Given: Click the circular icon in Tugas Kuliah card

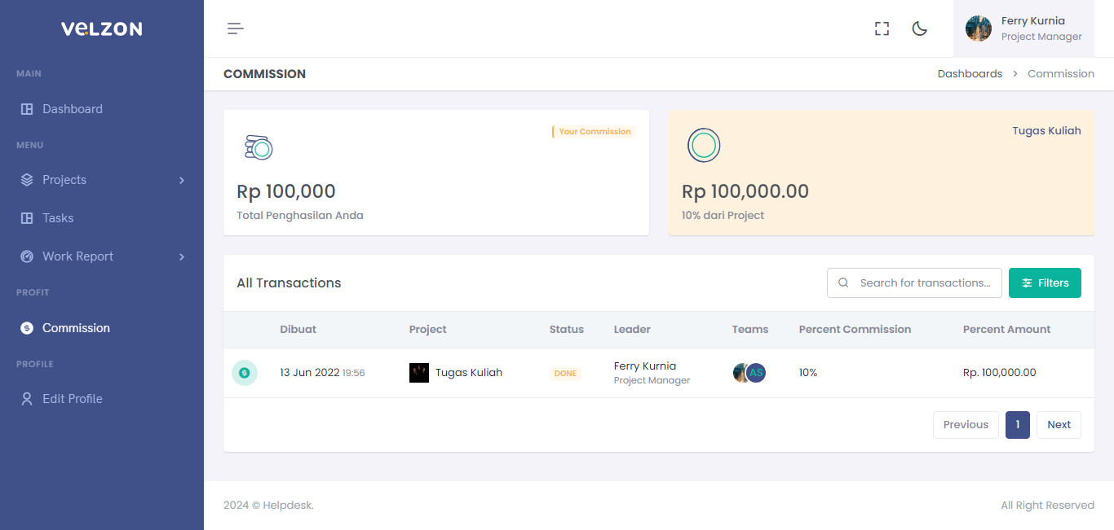Looking at the screenshot, I should pyautogui.click(x=704, y=146).
